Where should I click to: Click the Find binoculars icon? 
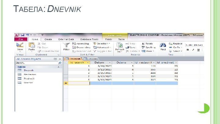point(163,45)
